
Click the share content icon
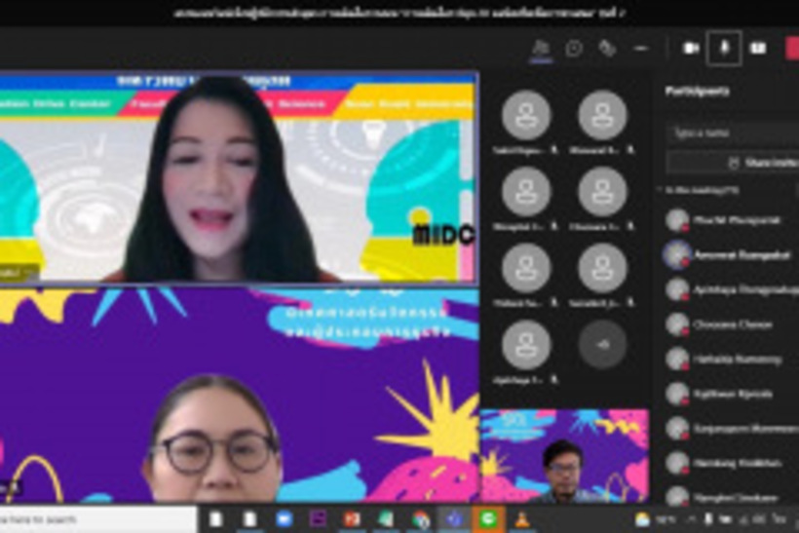[x=758, y=48]
